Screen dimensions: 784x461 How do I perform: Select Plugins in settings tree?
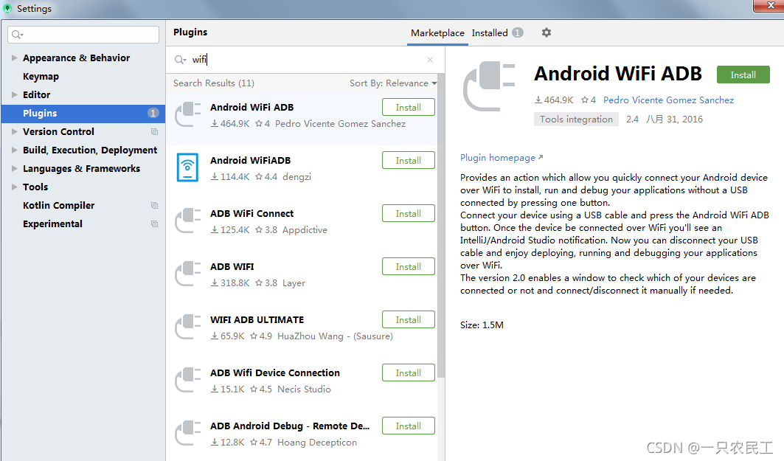(83, 114)
